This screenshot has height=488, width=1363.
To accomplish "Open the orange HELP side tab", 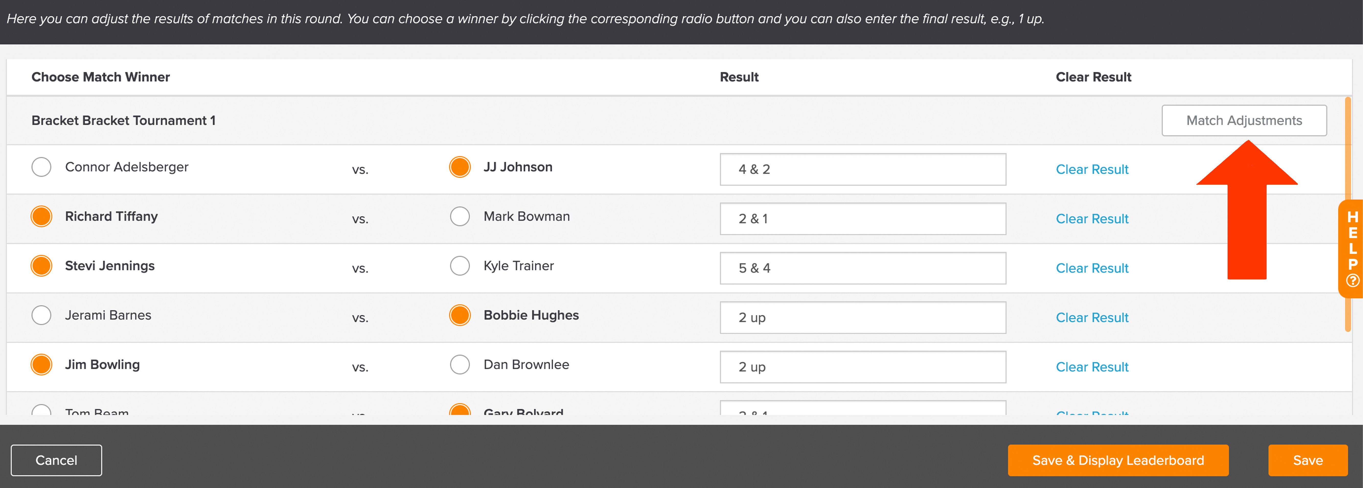I will (1351, 249).
